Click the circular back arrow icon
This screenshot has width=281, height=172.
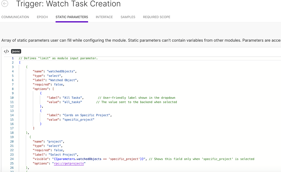pos(5,4)
